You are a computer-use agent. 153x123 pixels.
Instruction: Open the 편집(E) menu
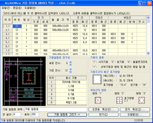pyautogui.click(x=17, y=8)
